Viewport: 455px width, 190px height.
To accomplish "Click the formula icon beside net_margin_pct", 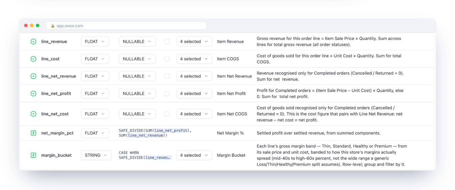I will 33,133.
